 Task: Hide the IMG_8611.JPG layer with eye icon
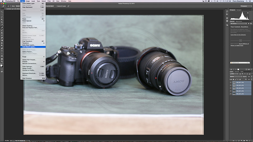(x=231, y=82)
